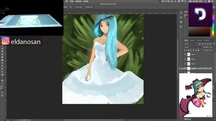The image size is (216, 121).
Task: Hide the Capa 12 layer
Action: pyautogui.click(x=185, y=59)
